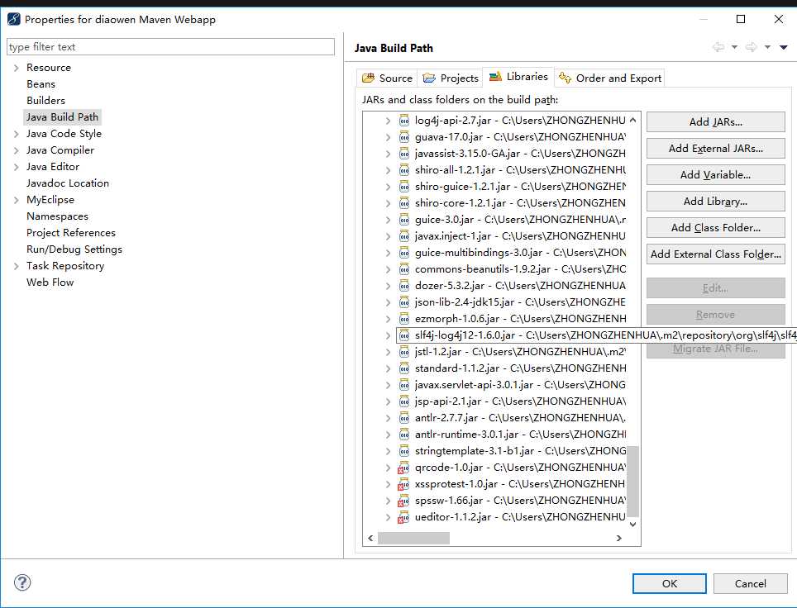Screen dimensions: 797x608
Task: Go forward with the right arrow navigation icon
Action: tap(751, 47)
